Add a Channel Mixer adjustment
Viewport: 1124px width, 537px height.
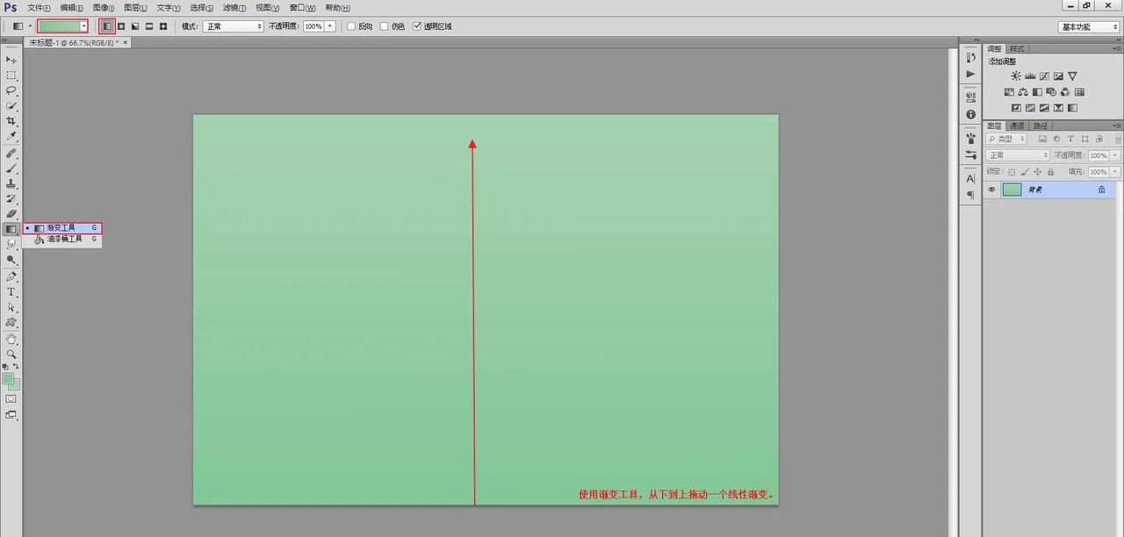tap(1065, 92)
